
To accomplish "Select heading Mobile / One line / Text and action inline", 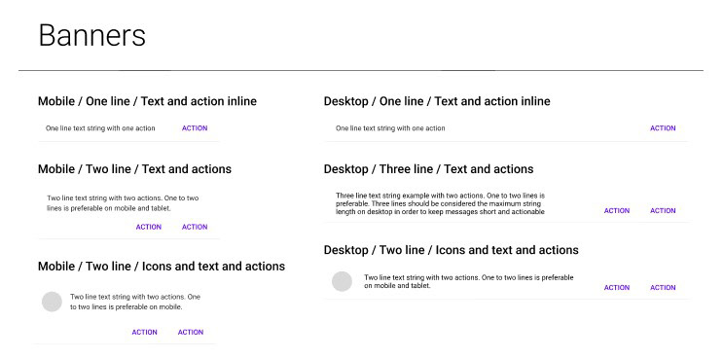I will (x=147, y=101).
